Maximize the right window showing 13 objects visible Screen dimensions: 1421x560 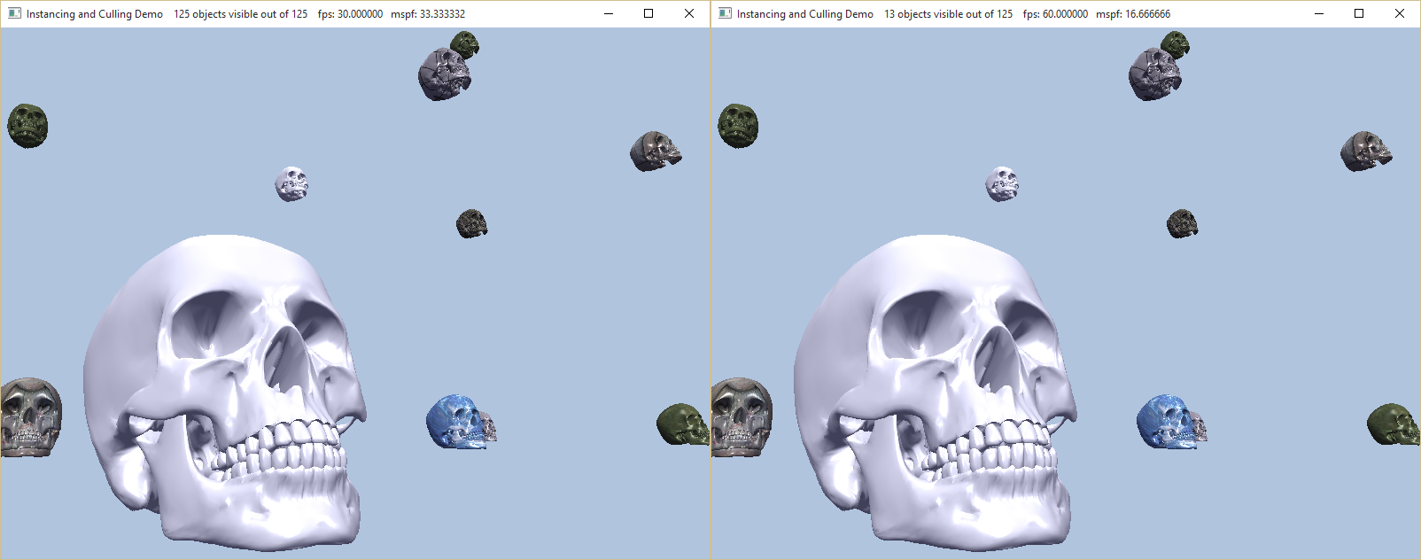(x=1359, y=13)
